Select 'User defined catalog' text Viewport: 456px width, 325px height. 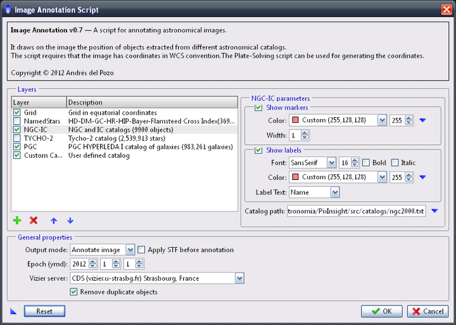point(99,155)
